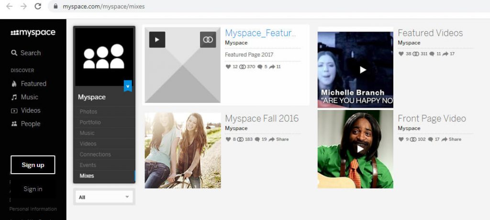Screen dimensions: 490x220
Task: Open the Connections profile tab
Action: [104, 154]
